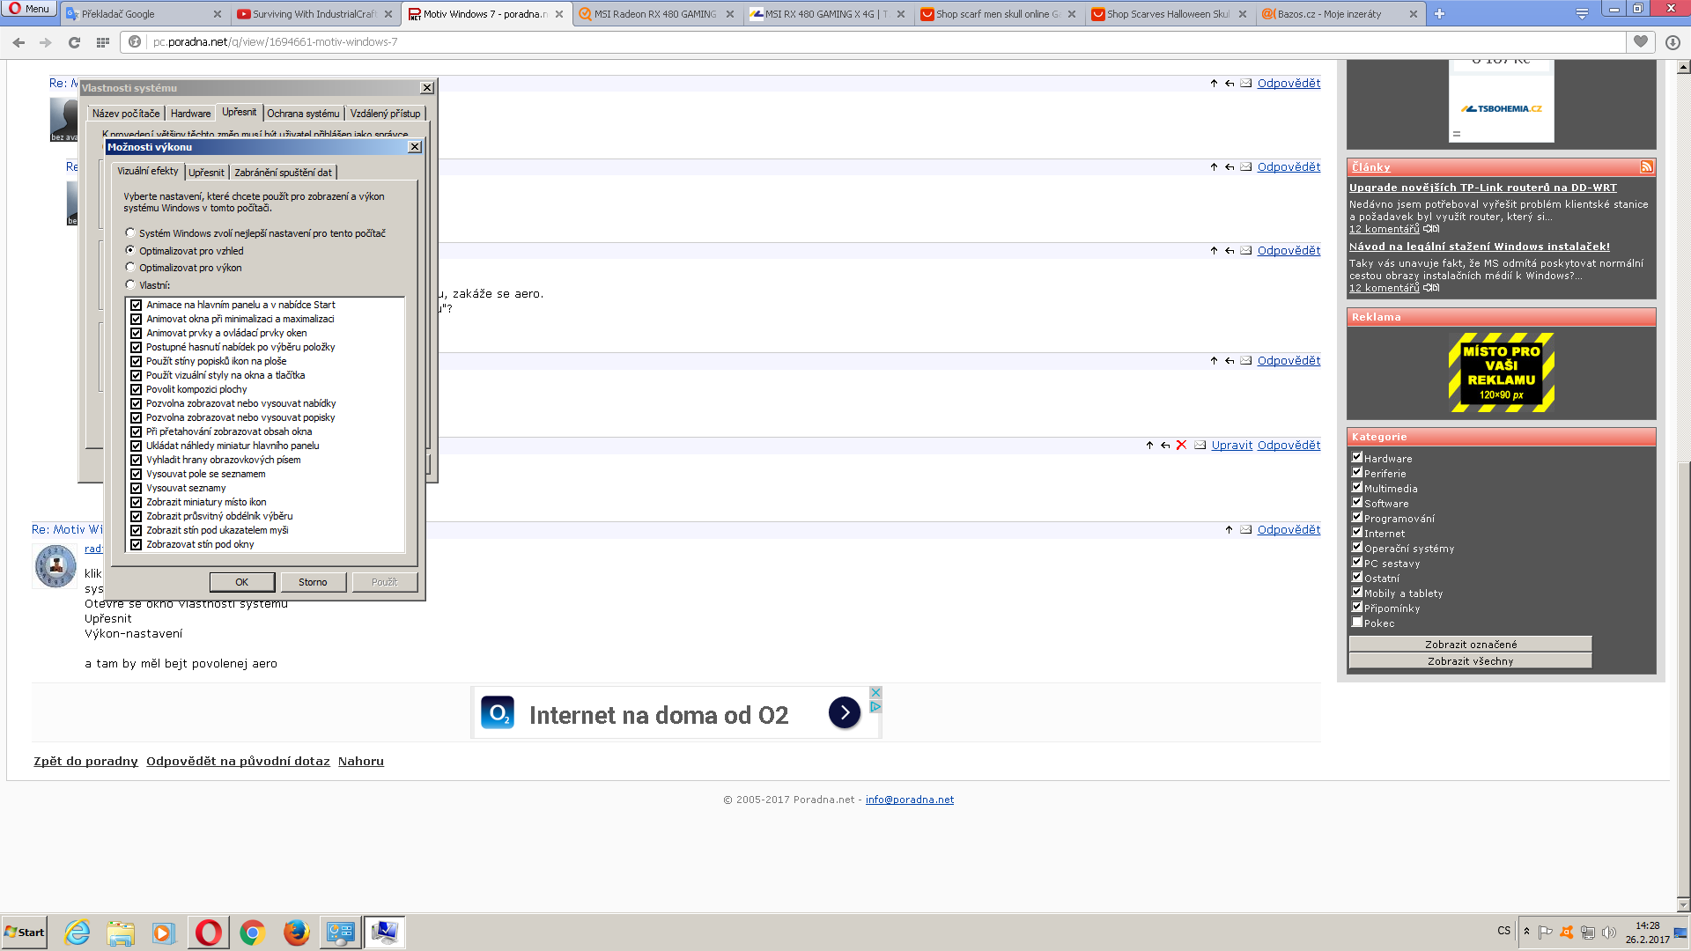This screenshot has height=951, width=1691.
Task: Open the new tab plus button
Action: coord(1439,14)
